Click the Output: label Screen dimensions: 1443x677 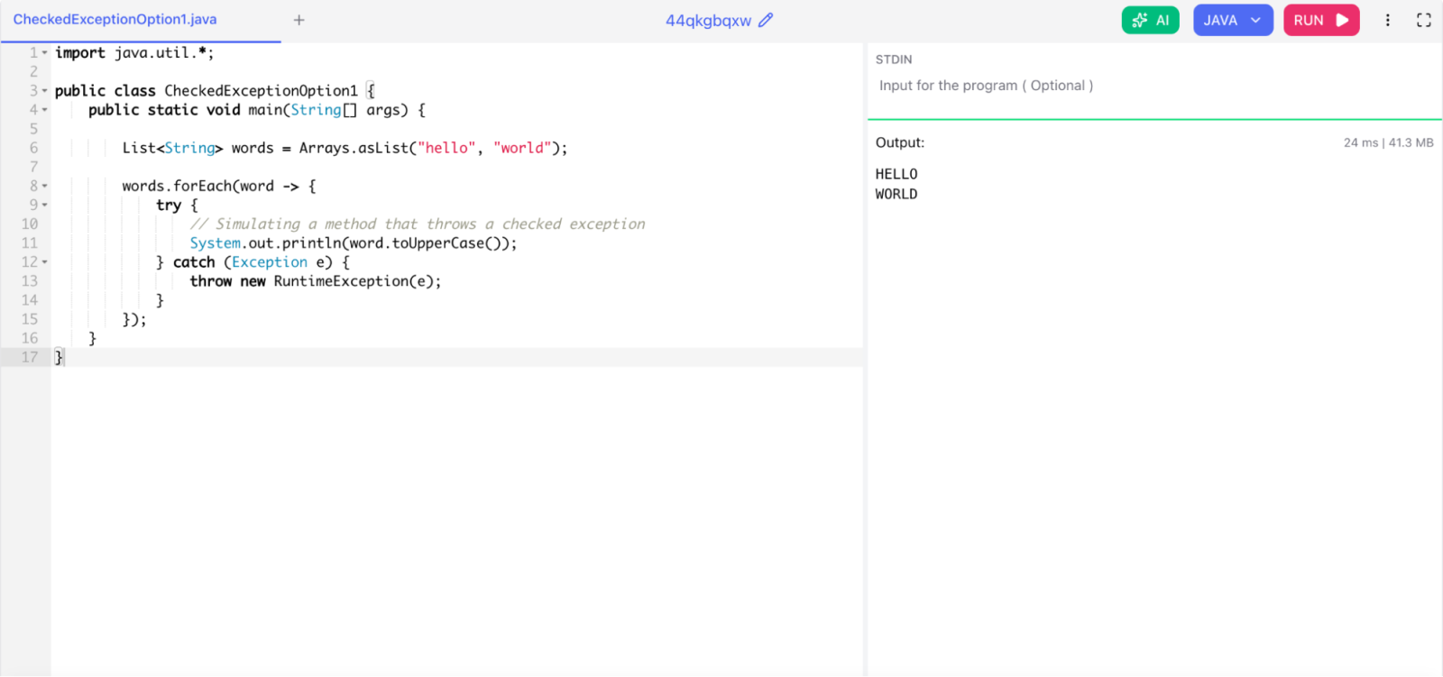(x=900, y=142)
